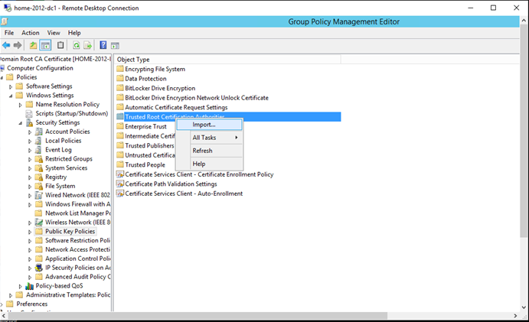Click the Account Policies icon
Screen dimensions: 529x322
pyautogui.click(x=39, y=132)
